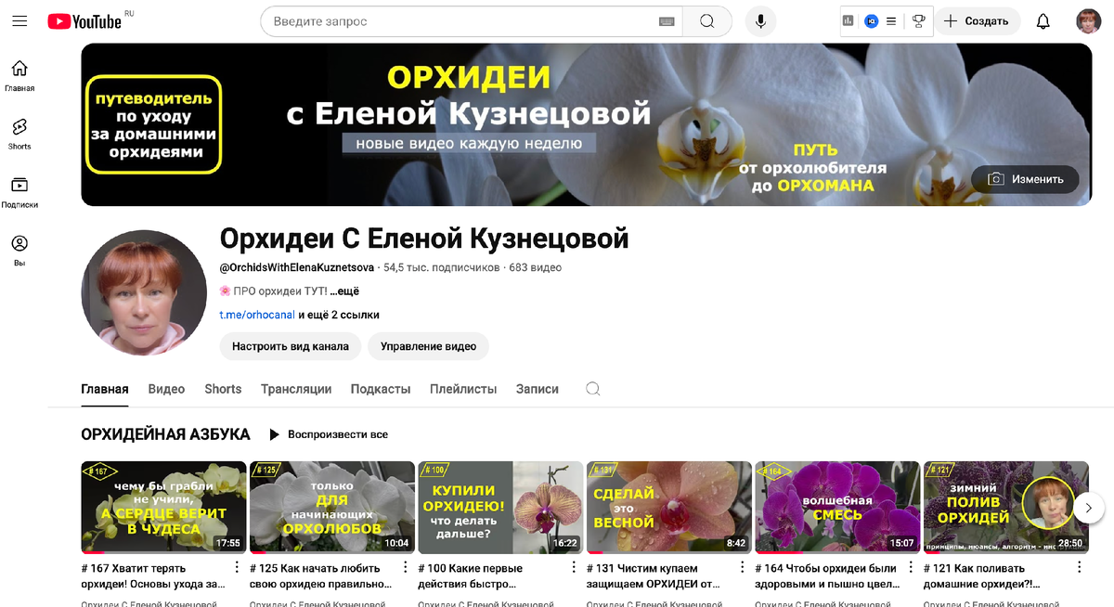1114x607 pixels.
Task: Open thumbnail of video # 164 волшебная смесь
Action: 837,507
